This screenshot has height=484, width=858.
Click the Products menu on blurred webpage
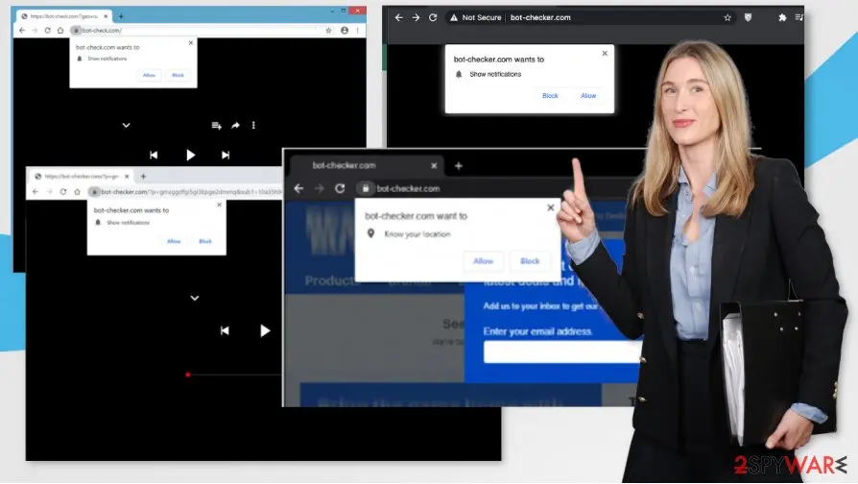click(x=332, y=280)
